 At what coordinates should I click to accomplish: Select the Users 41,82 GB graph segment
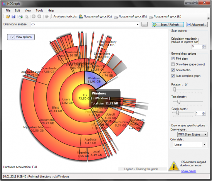point(66,101)
